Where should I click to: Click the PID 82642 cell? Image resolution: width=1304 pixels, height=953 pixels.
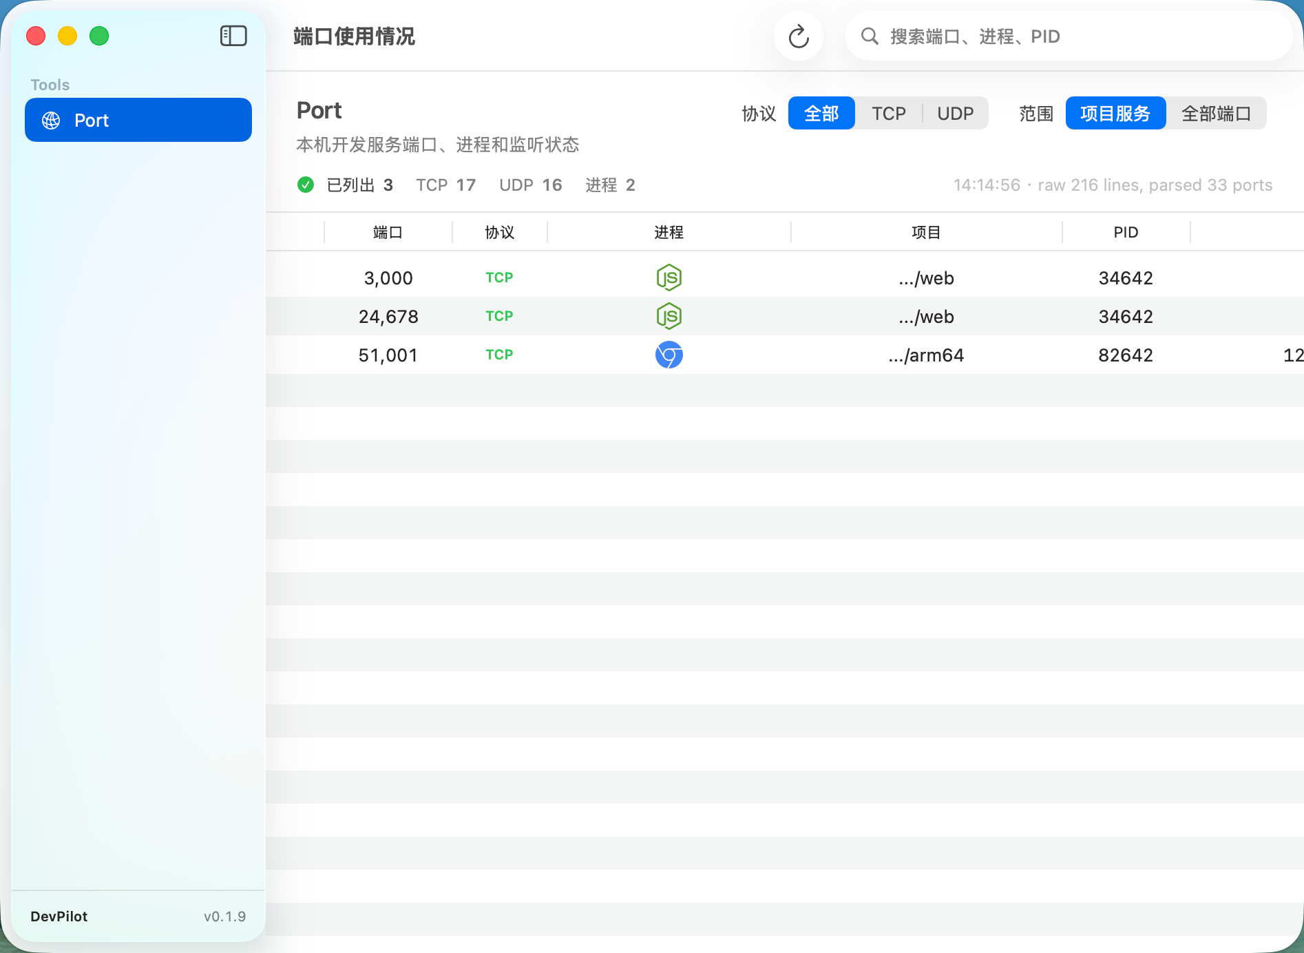tap(1126, 355)
